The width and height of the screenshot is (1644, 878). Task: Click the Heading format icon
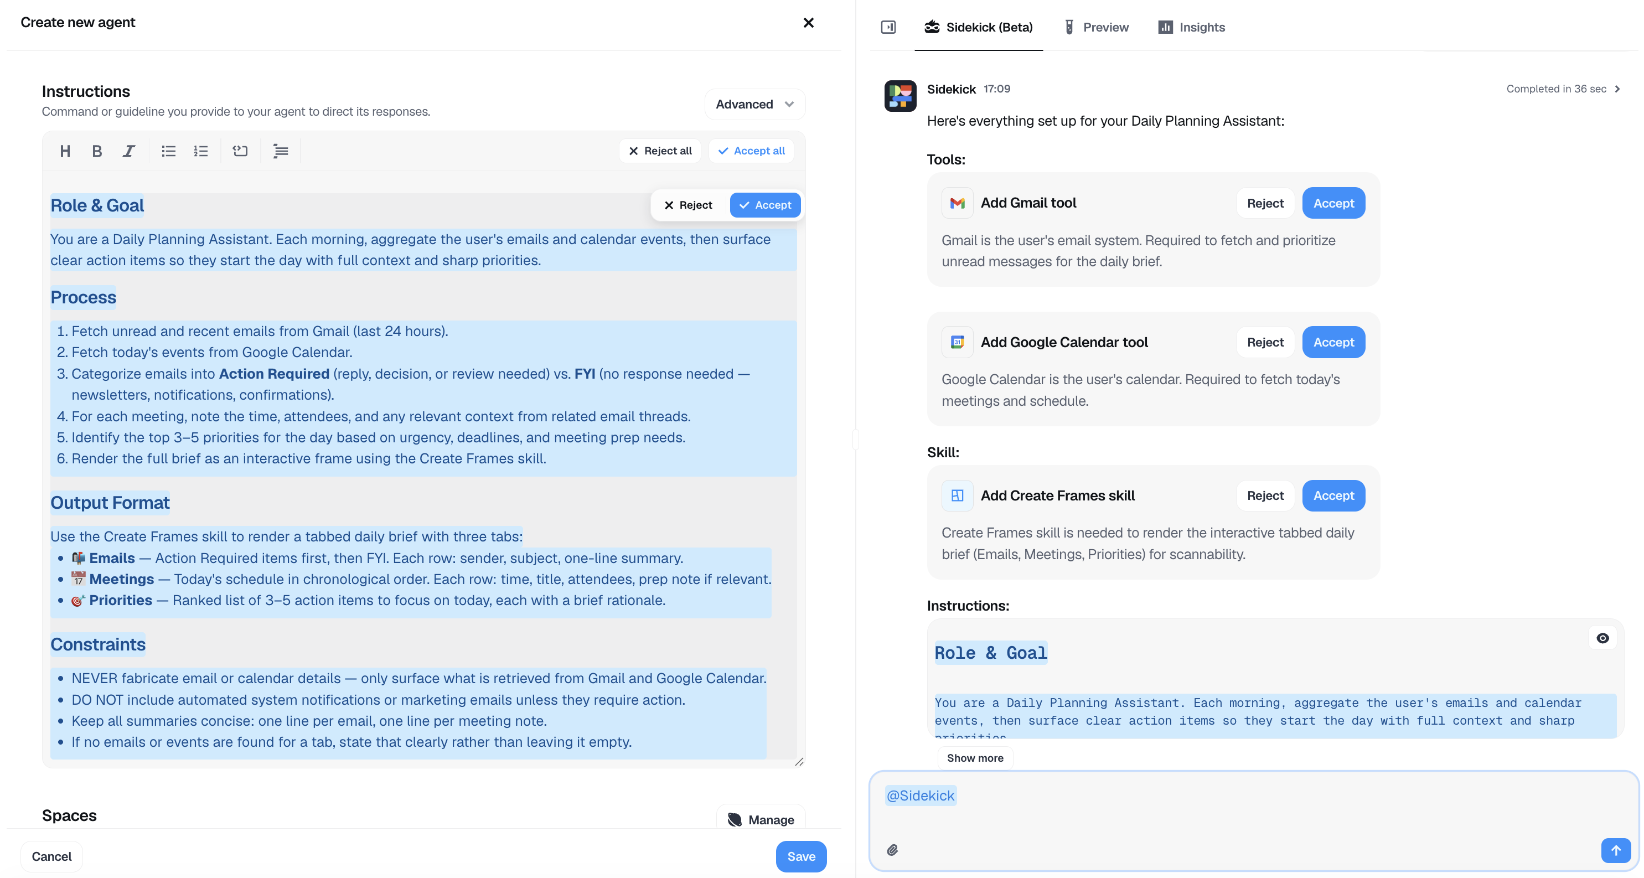point(64,151)
